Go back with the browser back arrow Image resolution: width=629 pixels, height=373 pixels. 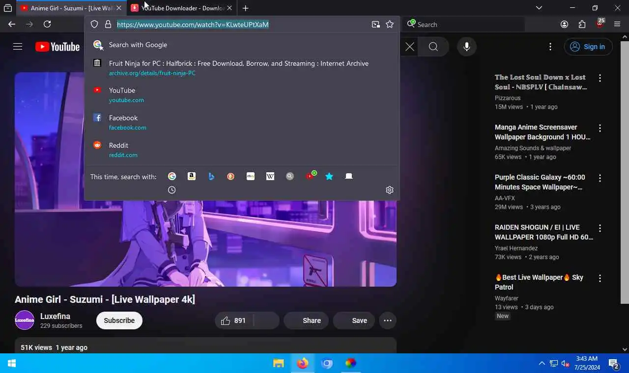pos(12,24)
